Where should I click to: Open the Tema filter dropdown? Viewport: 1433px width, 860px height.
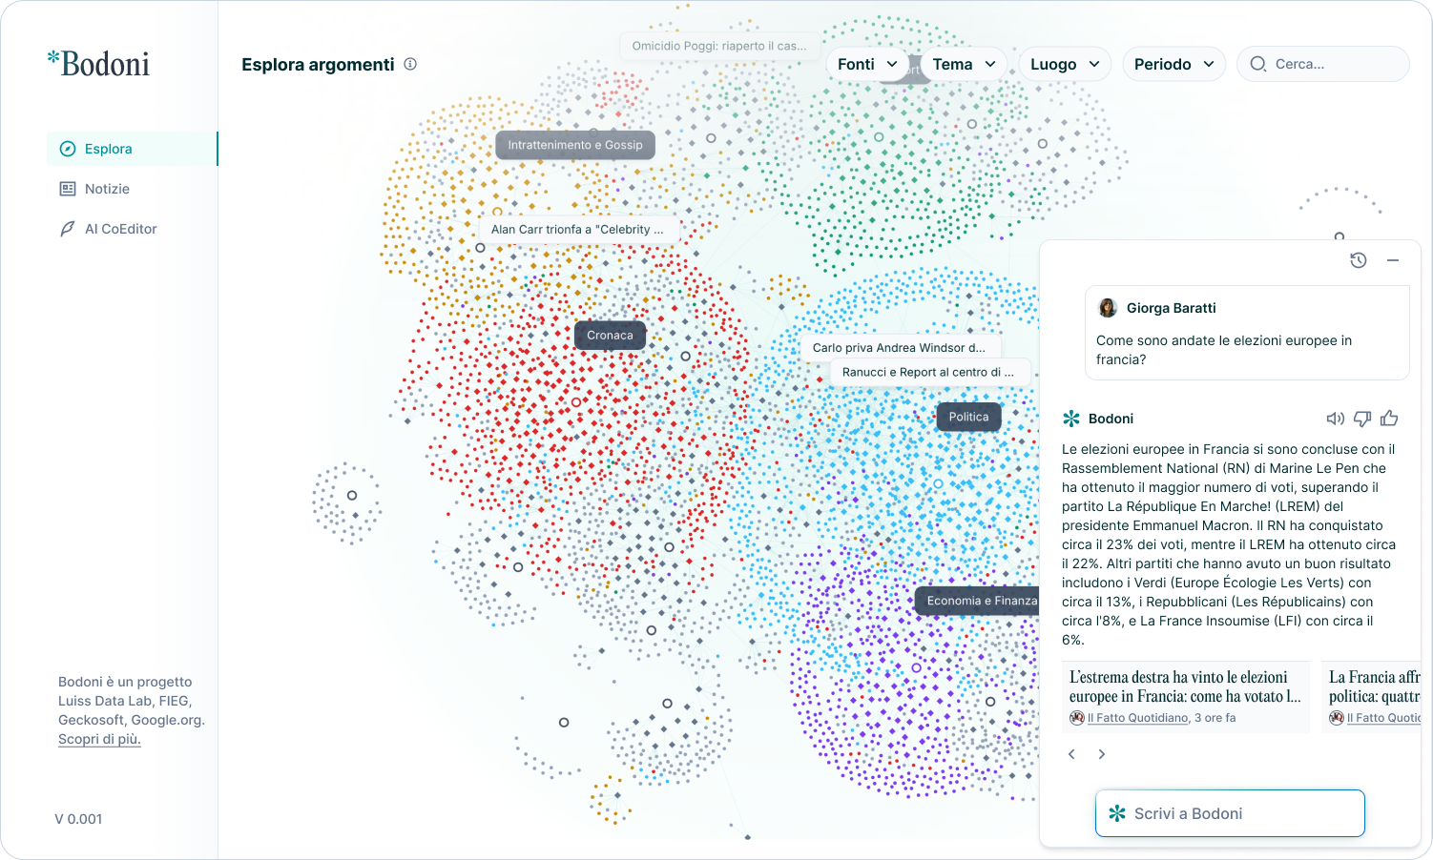pyautogui.click(x=964, y=64)
